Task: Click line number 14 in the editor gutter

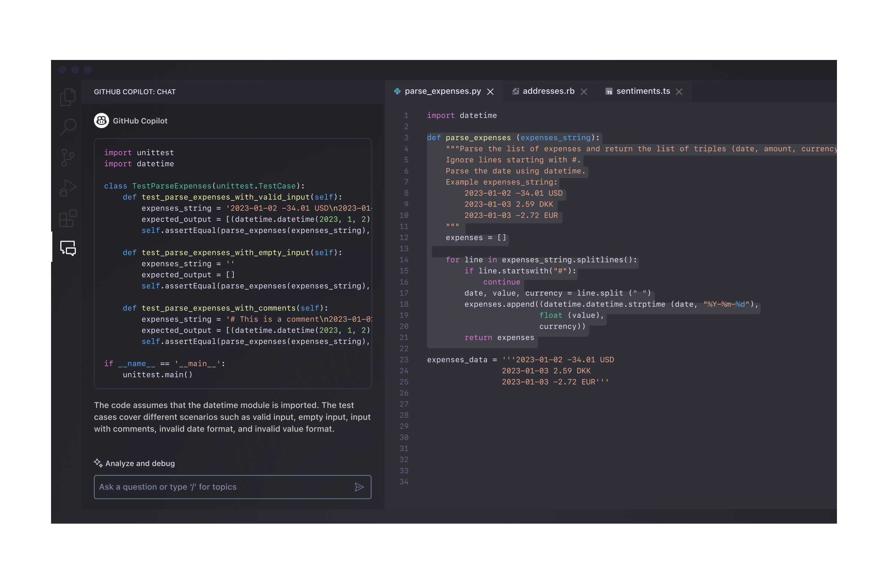Action: click(x=404, y=260)
